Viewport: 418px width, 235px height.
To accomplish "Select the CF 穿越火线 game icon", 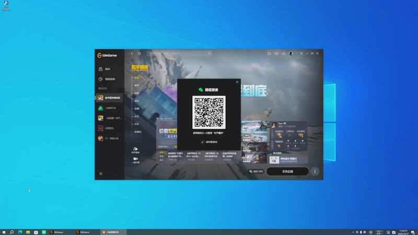I will tap(100, 138).
